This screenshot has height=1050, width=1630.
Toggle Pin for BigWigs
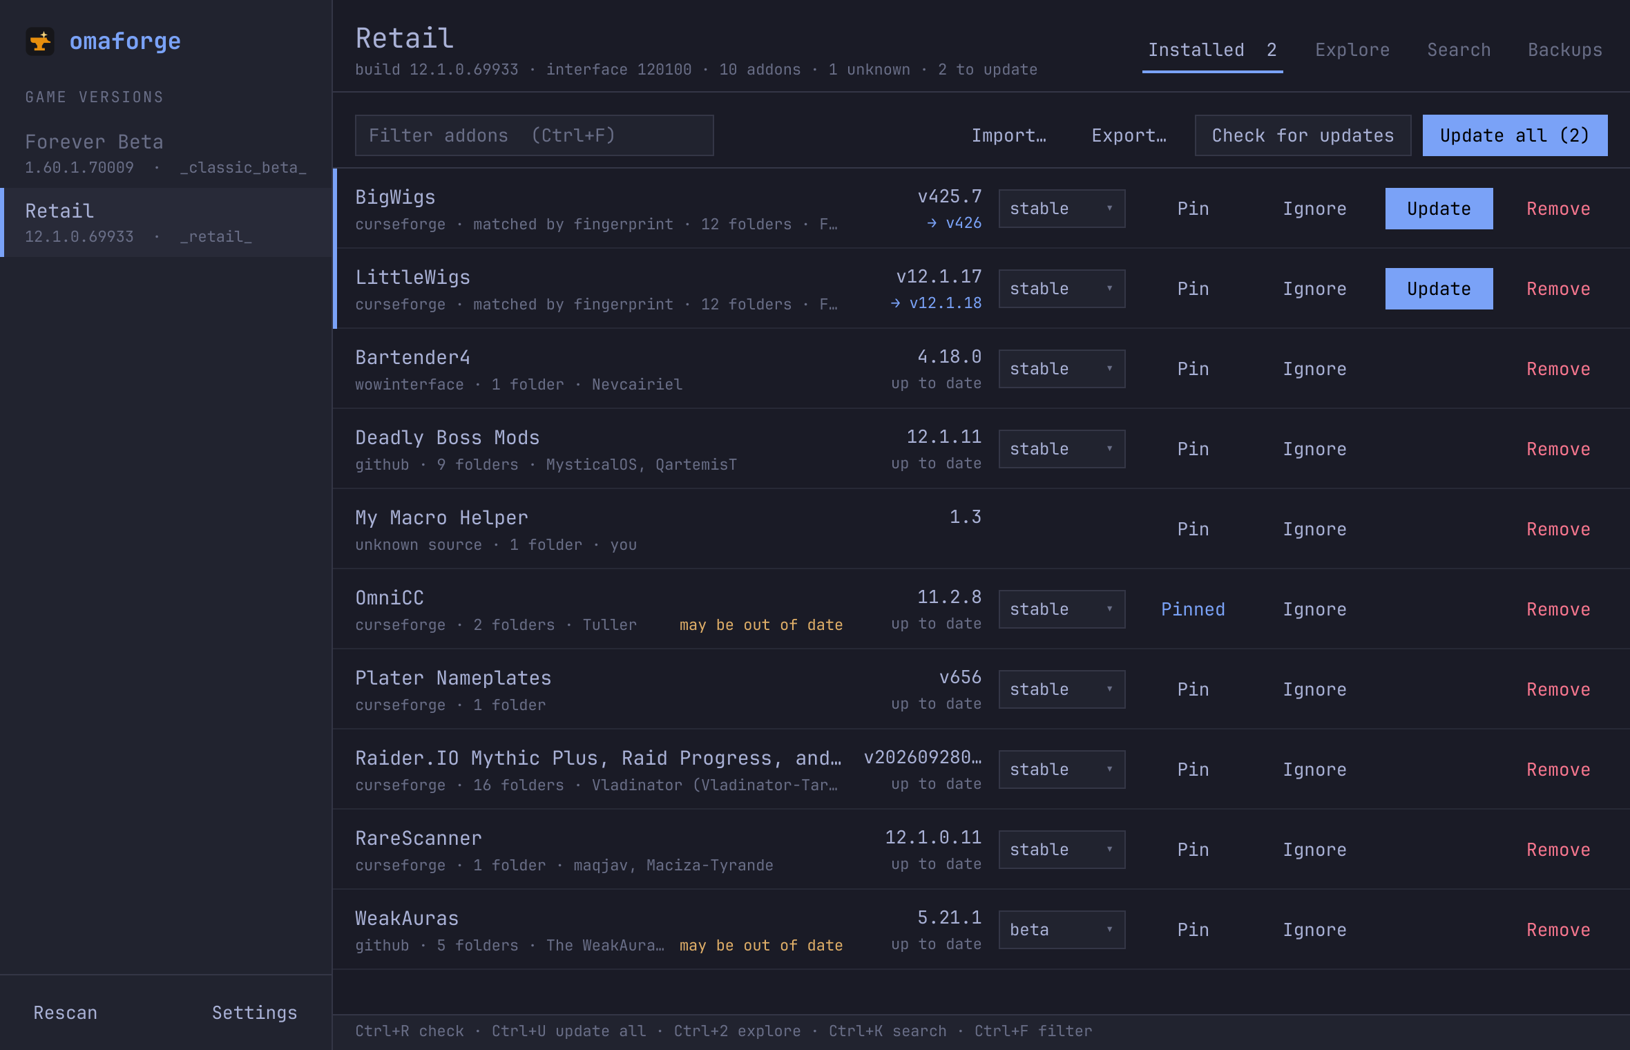tap(1193, 209)
